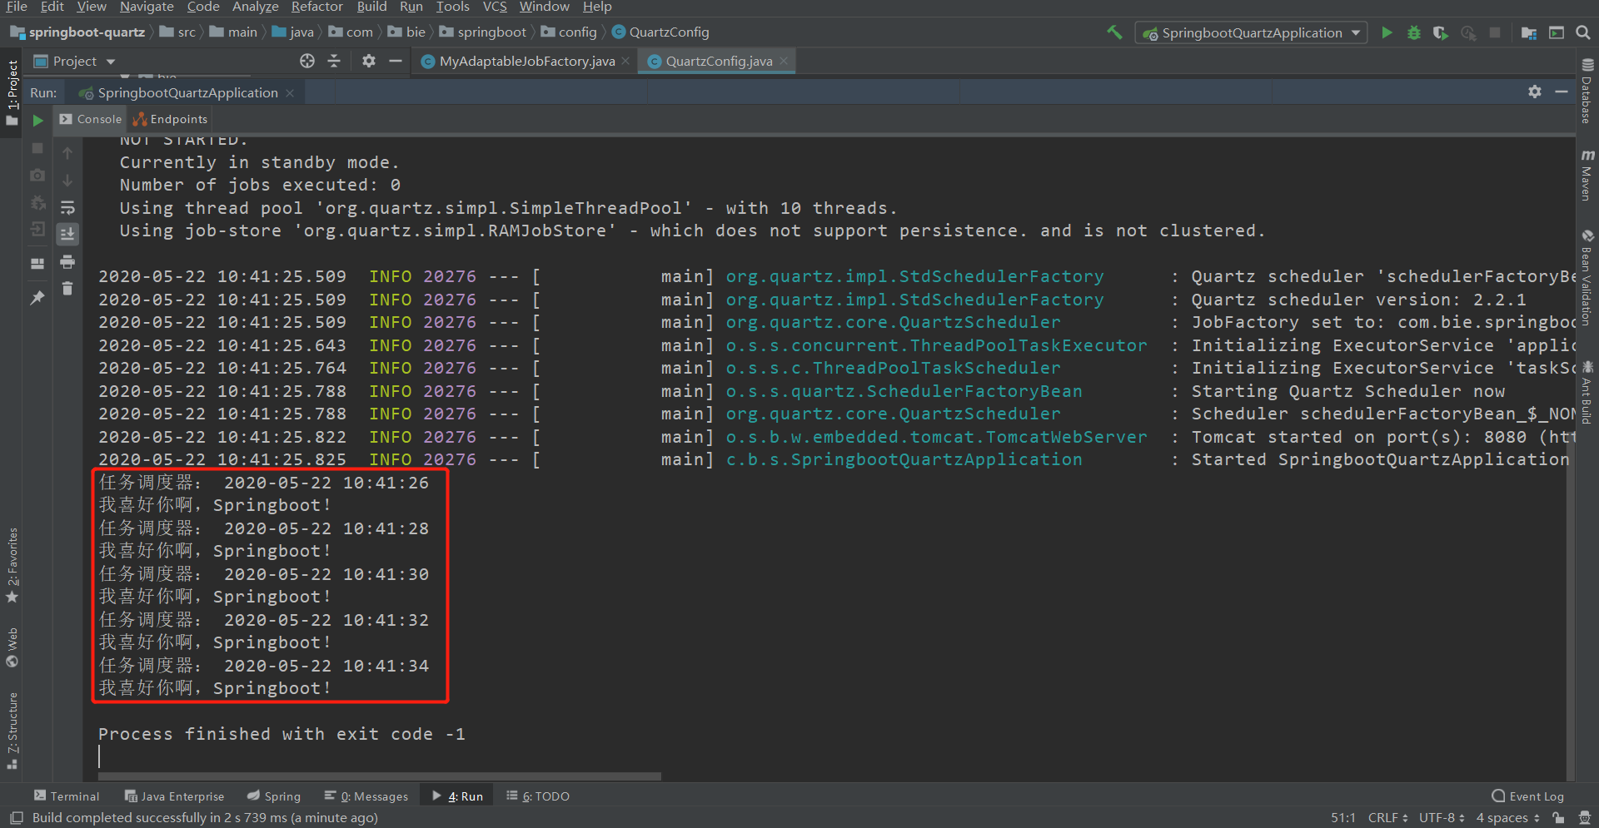Open the Ant Build side panel
Viewport: 1599px width, 828px height.
coord(1587,392)
